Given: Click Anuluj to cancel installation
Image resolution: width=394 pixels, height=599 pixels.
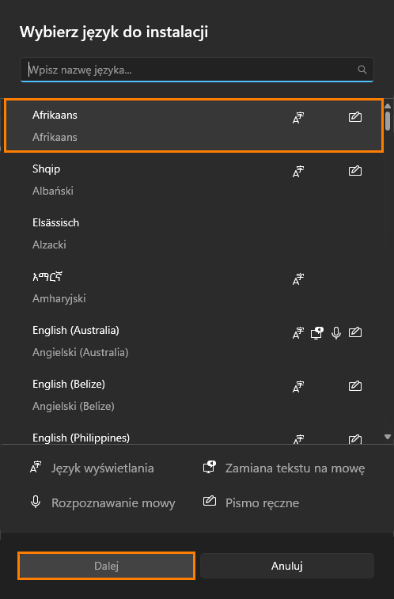Looking at the screenshot, I should pyautogui.click(x=287, y=566).
